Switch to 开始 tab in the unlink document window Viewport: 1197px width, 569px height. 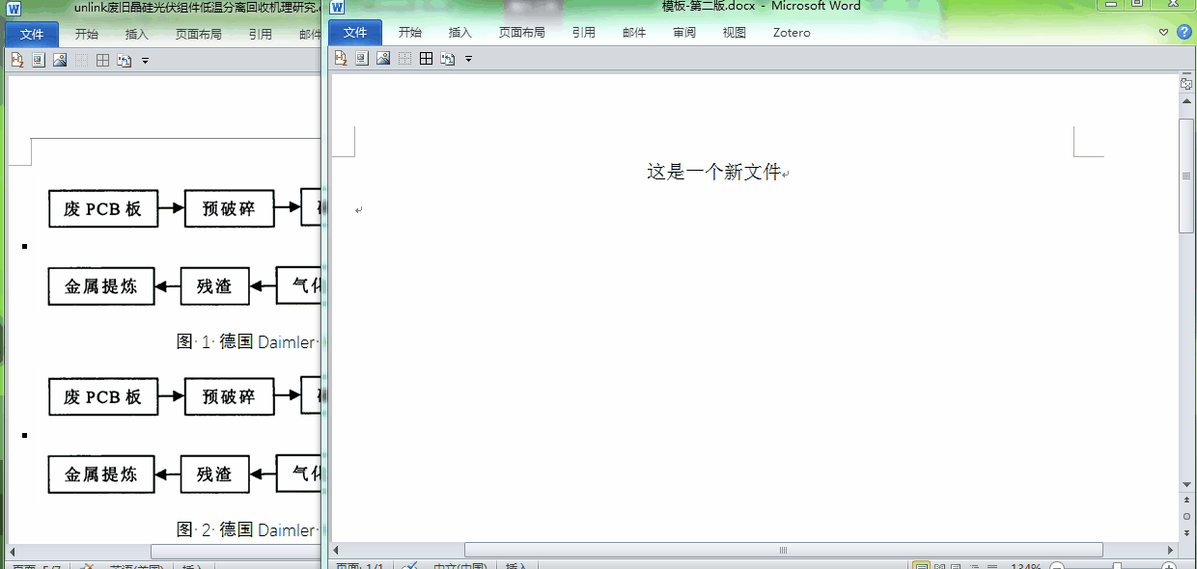pyautogui.click(x=87, y=35)
